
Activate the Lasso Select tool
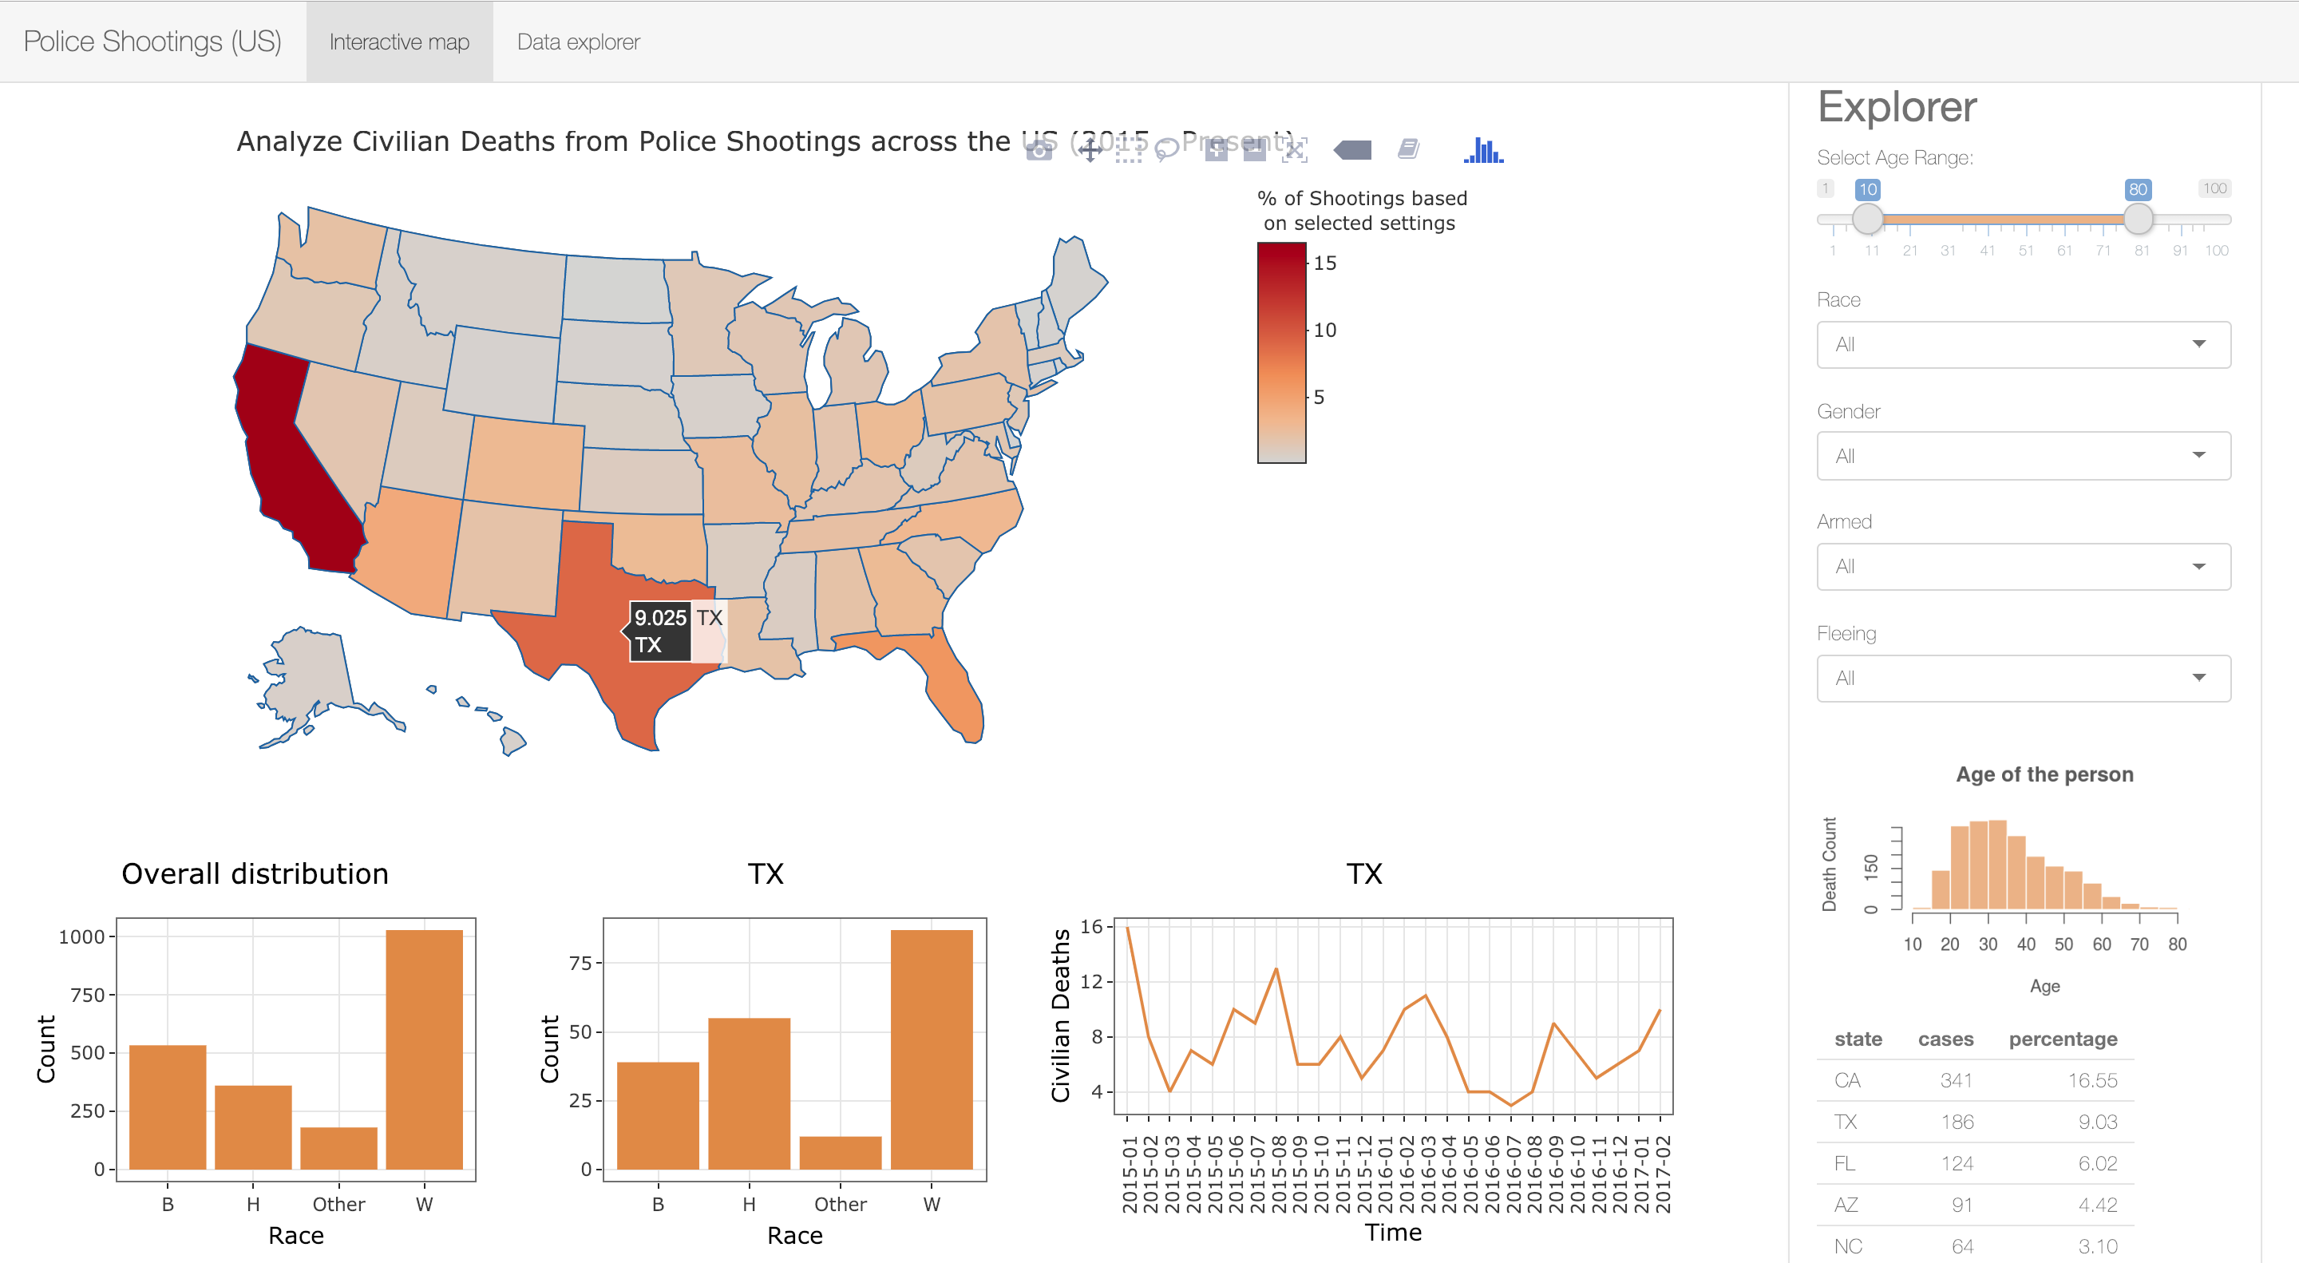[1165, 150]
